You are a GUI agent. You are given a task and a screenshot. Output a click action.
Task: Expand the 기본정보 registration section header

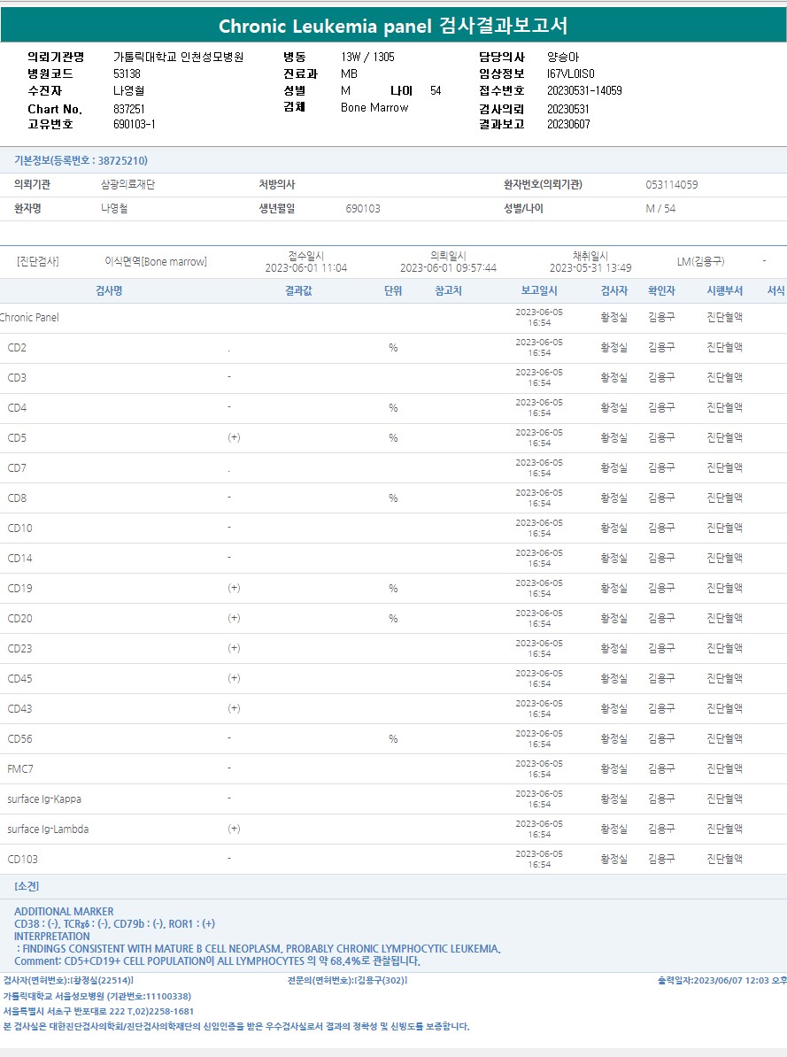tap(81, 160)
